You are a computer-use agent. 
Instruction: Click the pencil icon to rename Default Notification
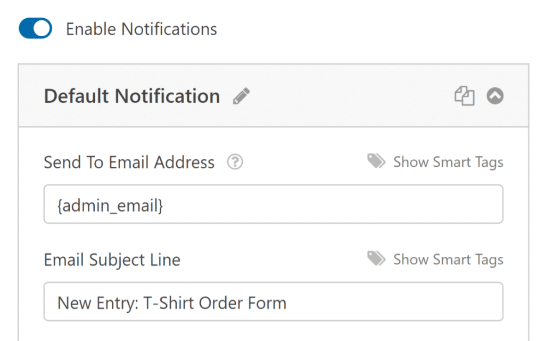[x=241, y=96]
